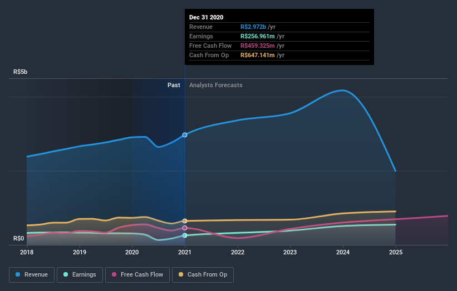The height and width of the screenshot is (291, 457).
Task: Click the Cash From Op row label in tooltip
Action: pyautogui.click(x=209, y=55)
